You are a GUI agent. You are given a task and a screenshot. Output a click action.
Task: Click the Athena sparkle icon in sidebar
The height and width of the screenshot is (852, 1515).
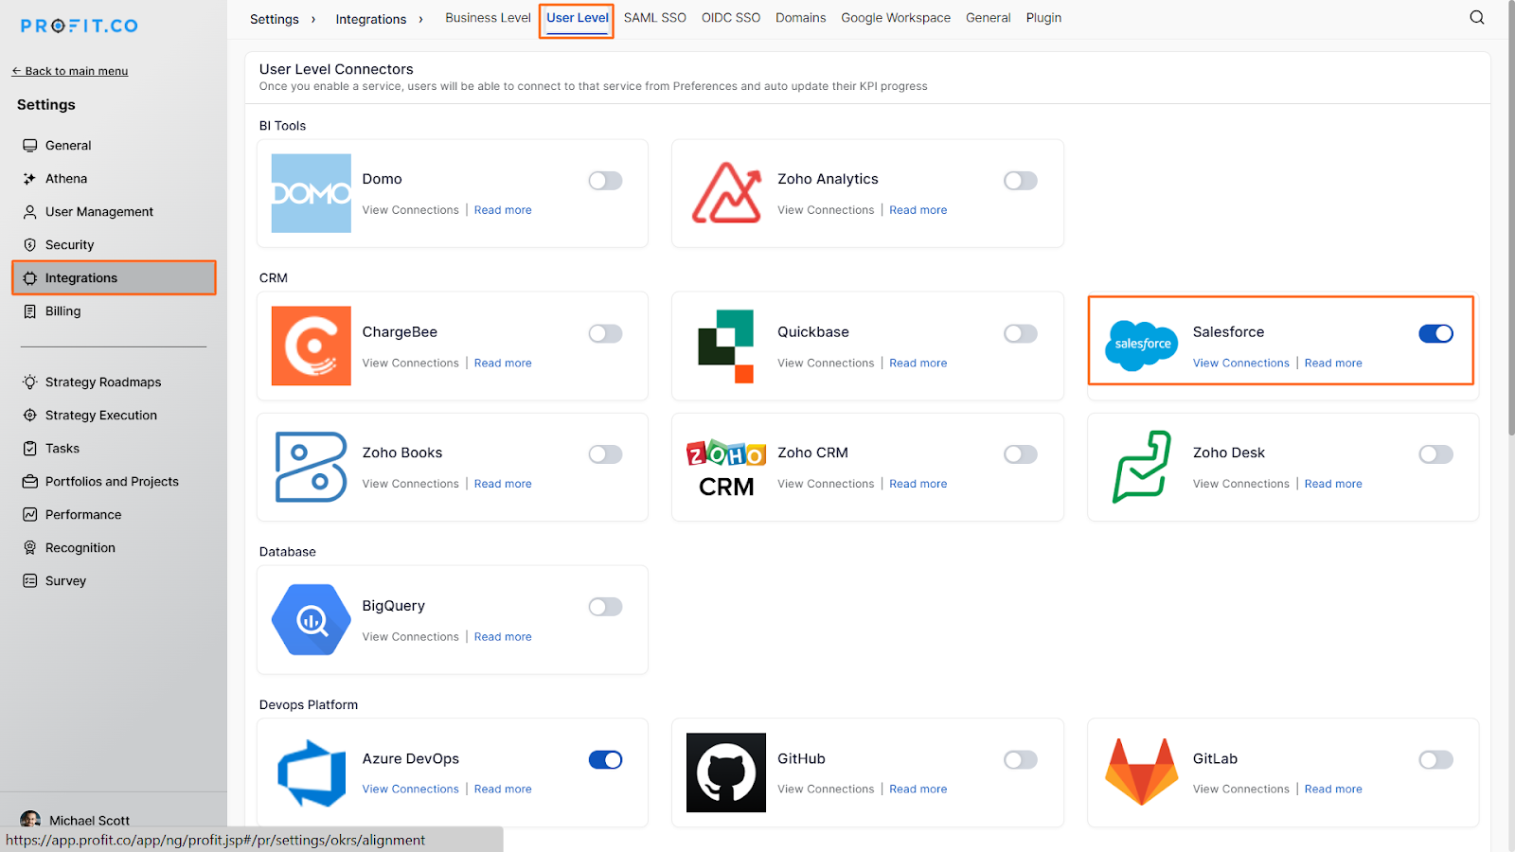pyautogui.click(x=29, y=178)
